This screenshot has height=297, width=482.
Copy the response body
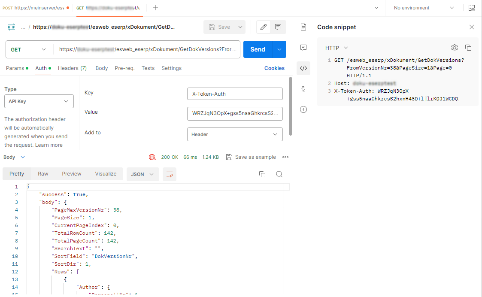262,174
